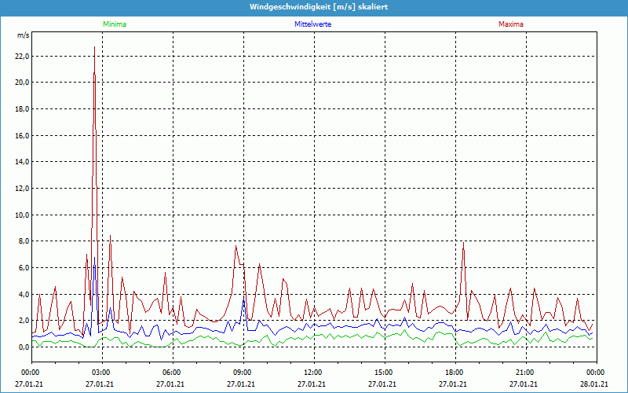
Task: Click the highest red Maxima peak before 03:00
Action: tap(95, 47)
